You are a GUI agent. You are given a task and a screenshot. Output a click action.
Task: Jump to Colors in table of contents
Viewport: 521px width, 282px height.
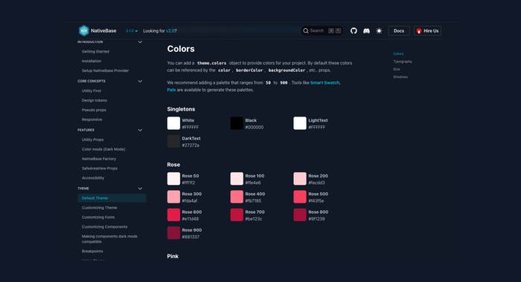(398, 53)
